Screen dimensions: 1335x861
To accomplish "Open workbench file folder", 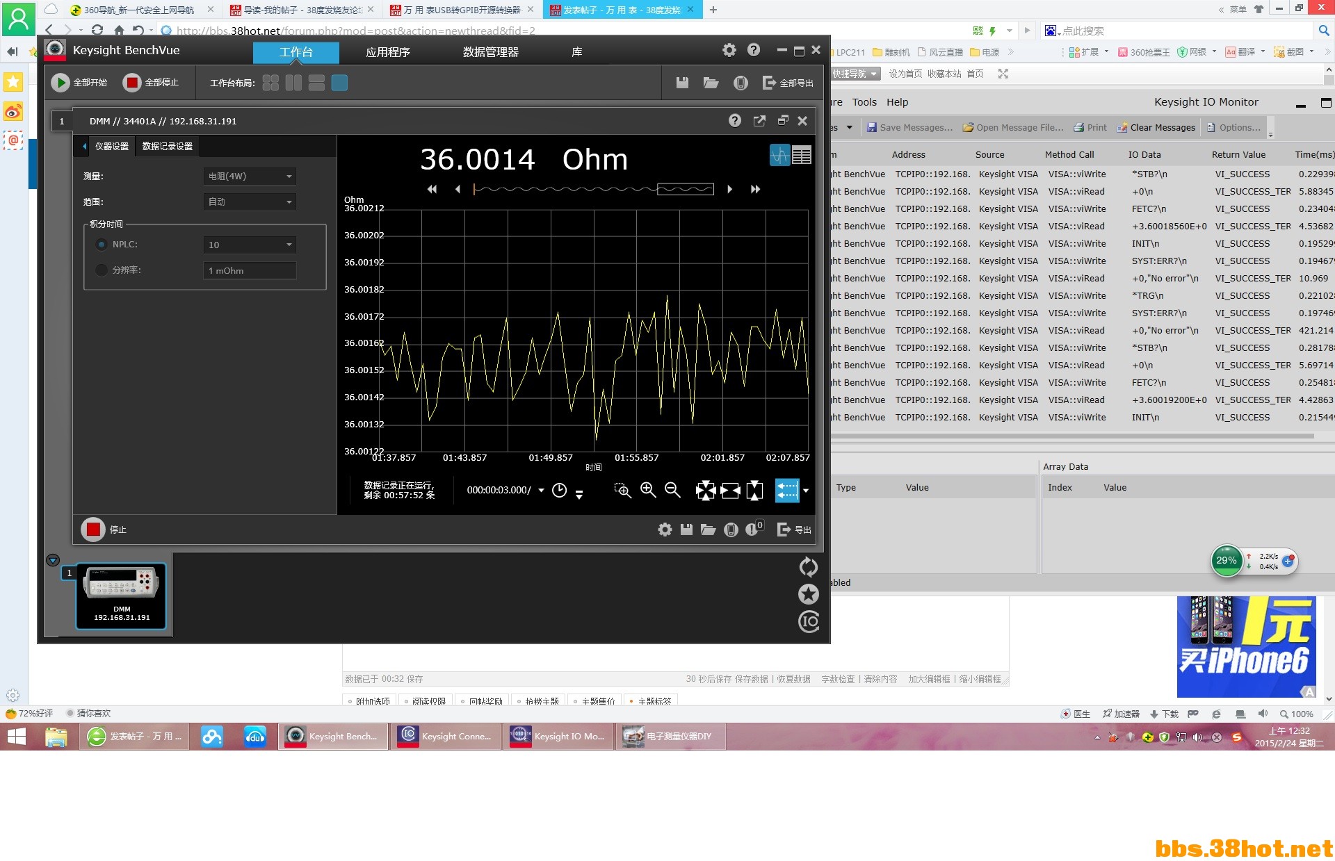I will [x=711, y=83].
